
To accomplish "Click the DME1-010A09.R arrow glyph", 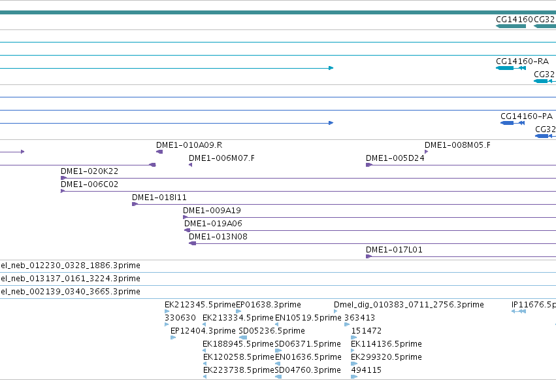I will pos(159,152).
